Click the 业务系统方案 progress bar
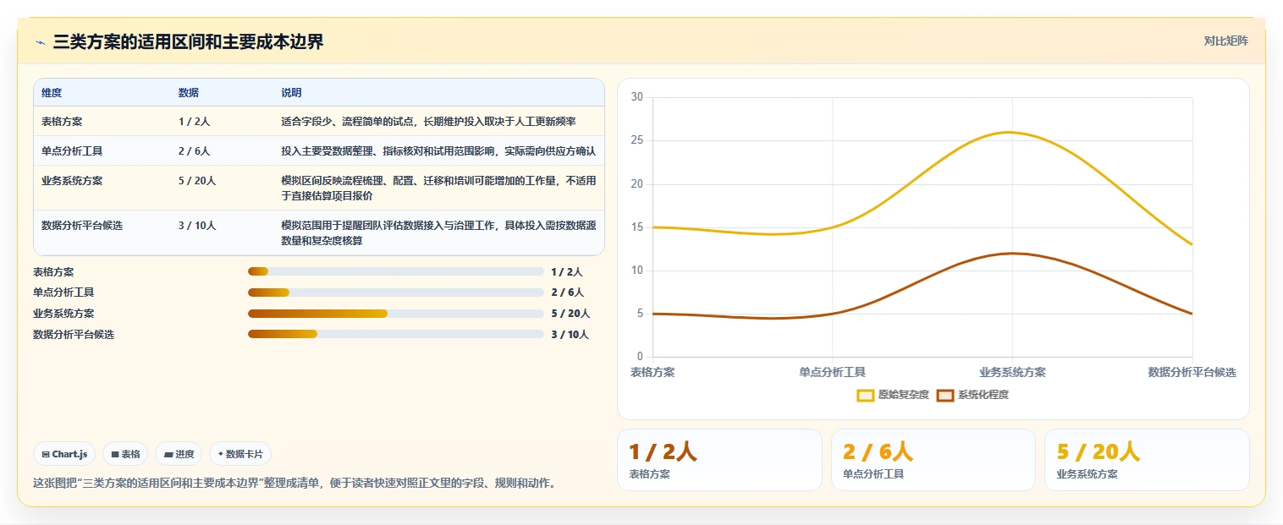The image size is (1283, 525). pyautogui.click(x=395, y=313)
